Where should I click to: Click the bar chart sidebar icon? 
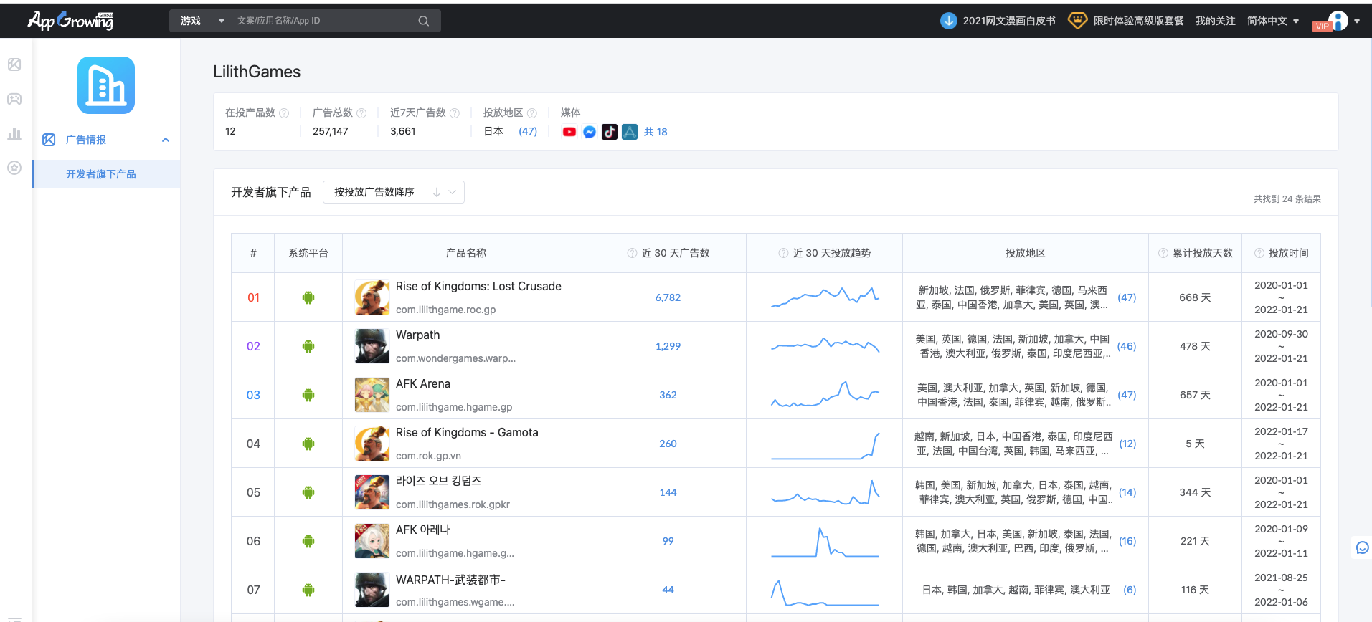coord(14,133)
